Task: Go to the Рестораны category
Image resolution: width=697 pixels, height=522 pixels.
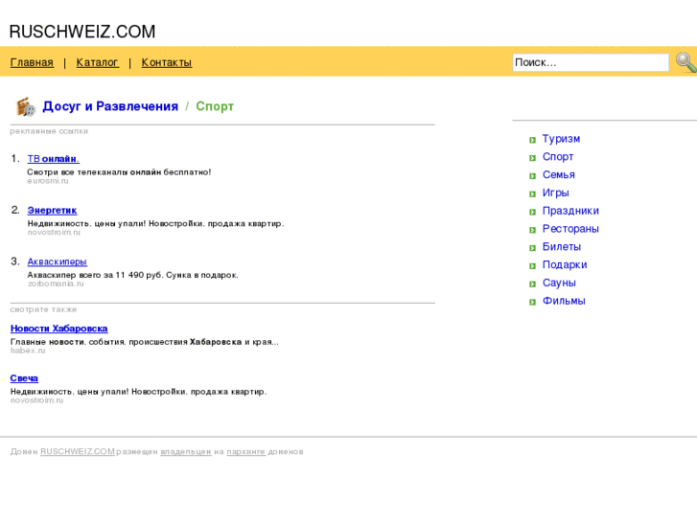Action: point(570,229)
